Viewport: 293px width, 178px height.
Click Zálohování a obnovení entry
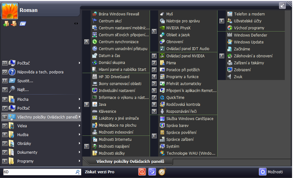click(x=255, y=56)
